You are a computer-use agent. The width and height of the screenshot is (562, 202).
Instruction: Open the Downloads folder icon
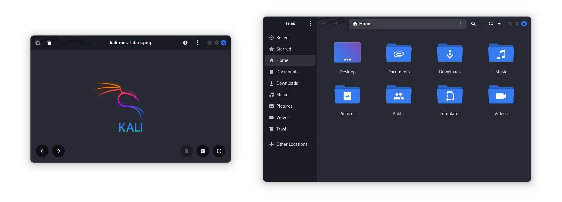(x=450, y=53)
